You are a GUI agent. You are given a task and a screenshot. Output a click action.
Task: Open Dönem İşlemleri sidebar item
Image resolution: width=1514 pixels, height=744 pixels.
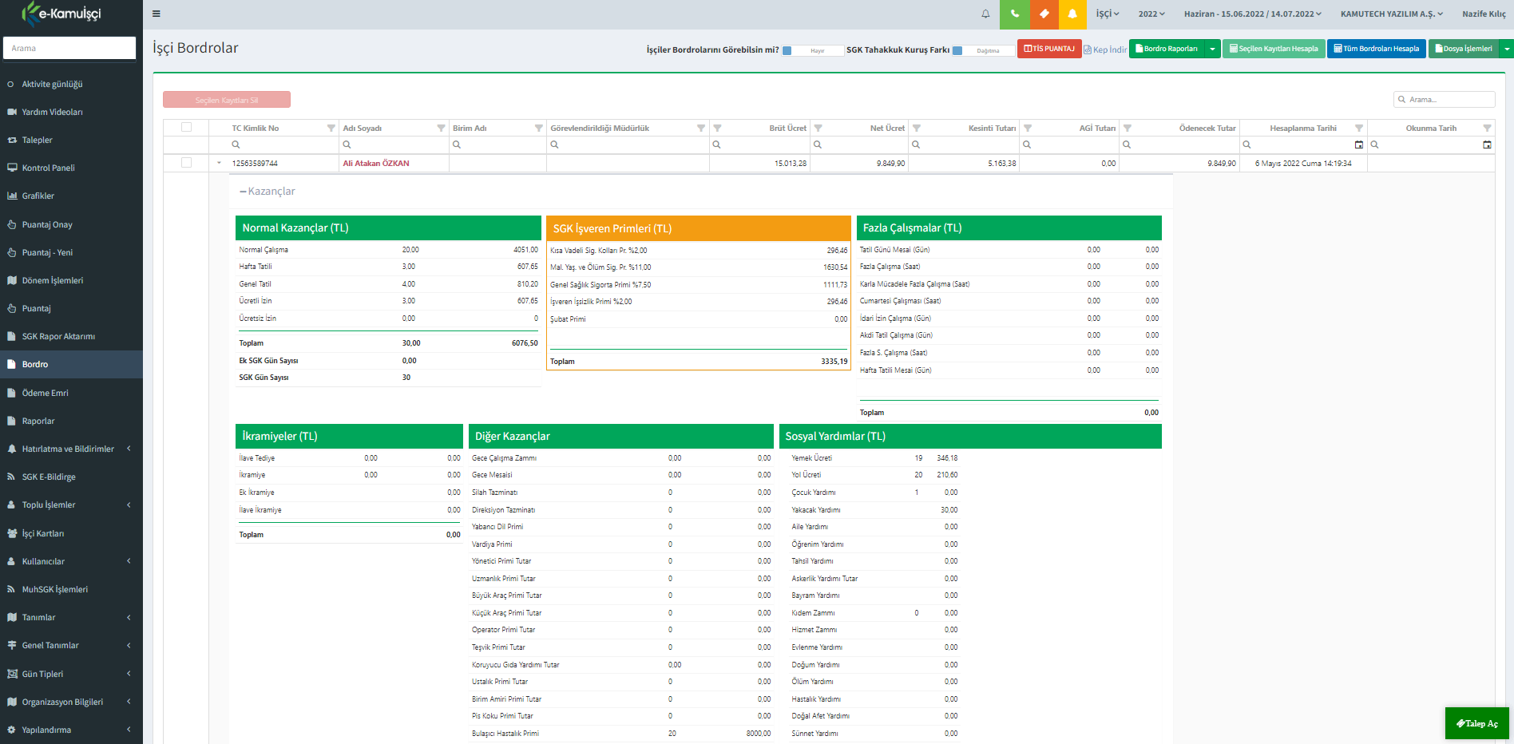(x=52, y=281)
